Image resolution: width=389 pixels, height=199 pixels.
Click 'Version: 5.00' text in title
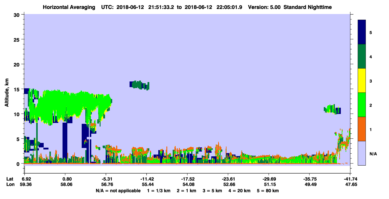tap(264, 7)
